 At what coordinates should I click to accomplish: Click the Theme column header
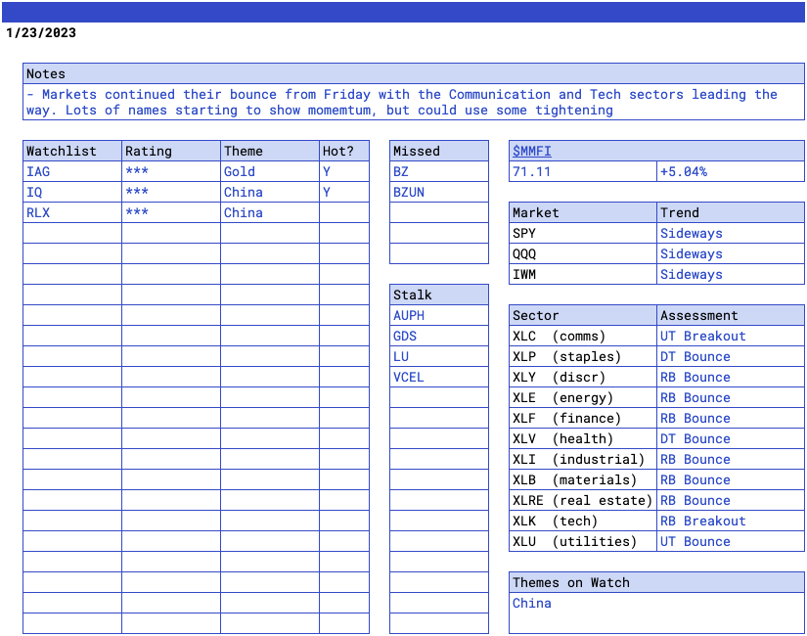pos(270,151)
